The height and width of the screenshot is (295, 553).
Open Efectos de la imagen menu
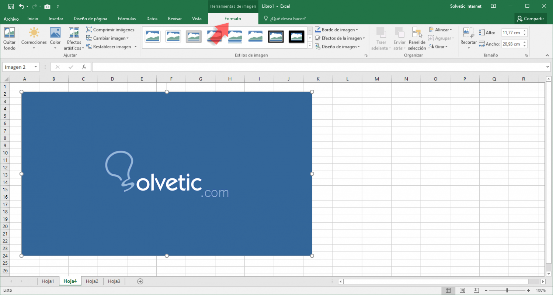[x=340, y=38]
